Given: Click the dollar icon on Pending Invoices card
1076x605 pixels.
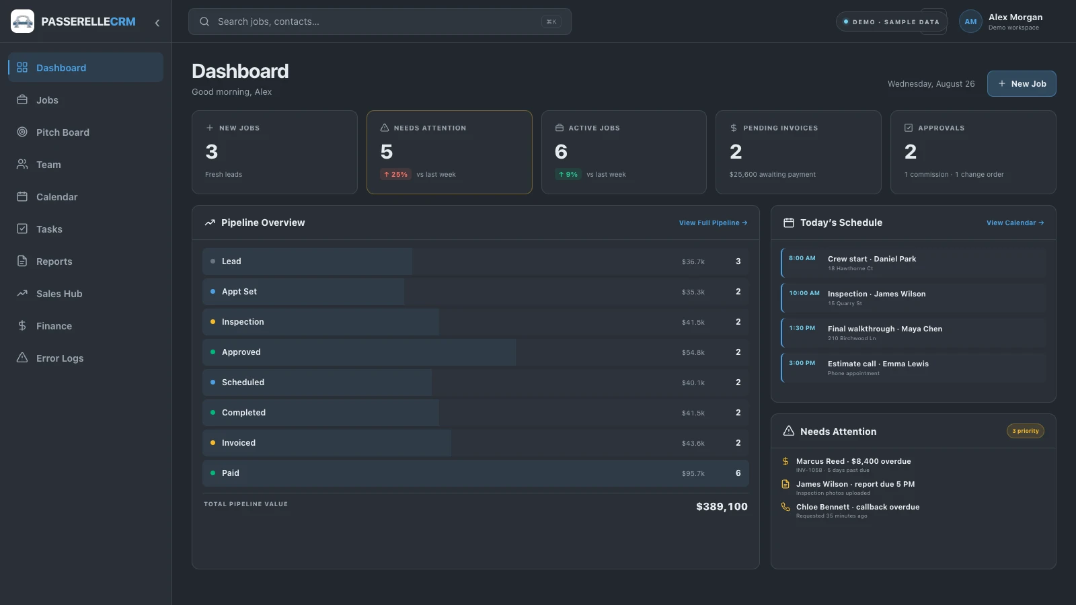Looking at the screenshot, I should [x=734, y=128].
